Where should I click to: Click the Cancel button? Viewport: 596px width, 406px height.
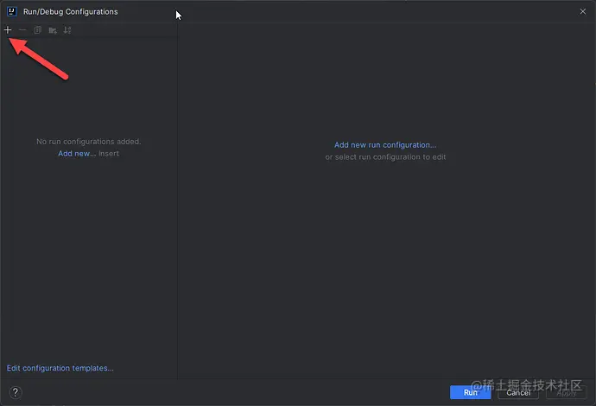pyautogui.click(x=518, y=393)
